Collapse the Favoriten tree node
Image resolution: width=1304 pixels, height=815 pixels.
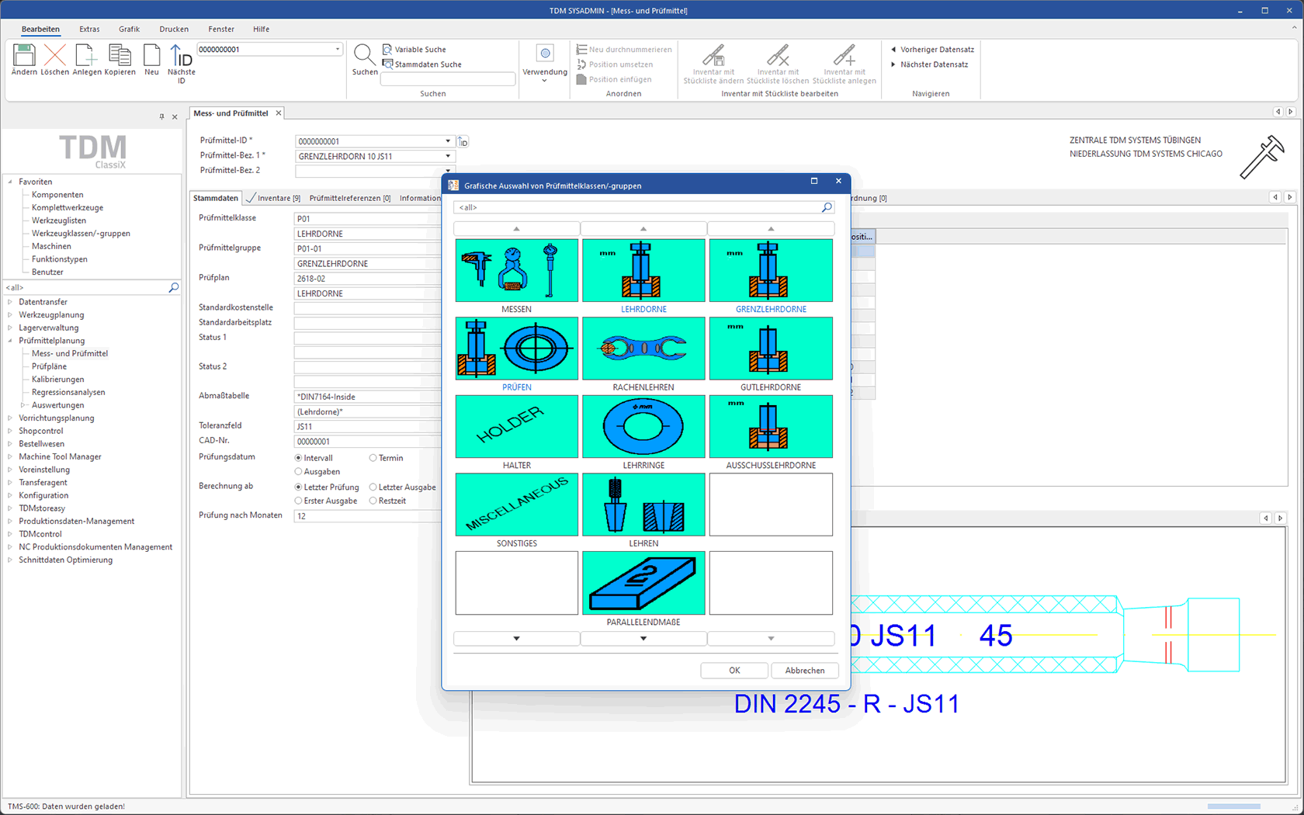pos(10,182)
